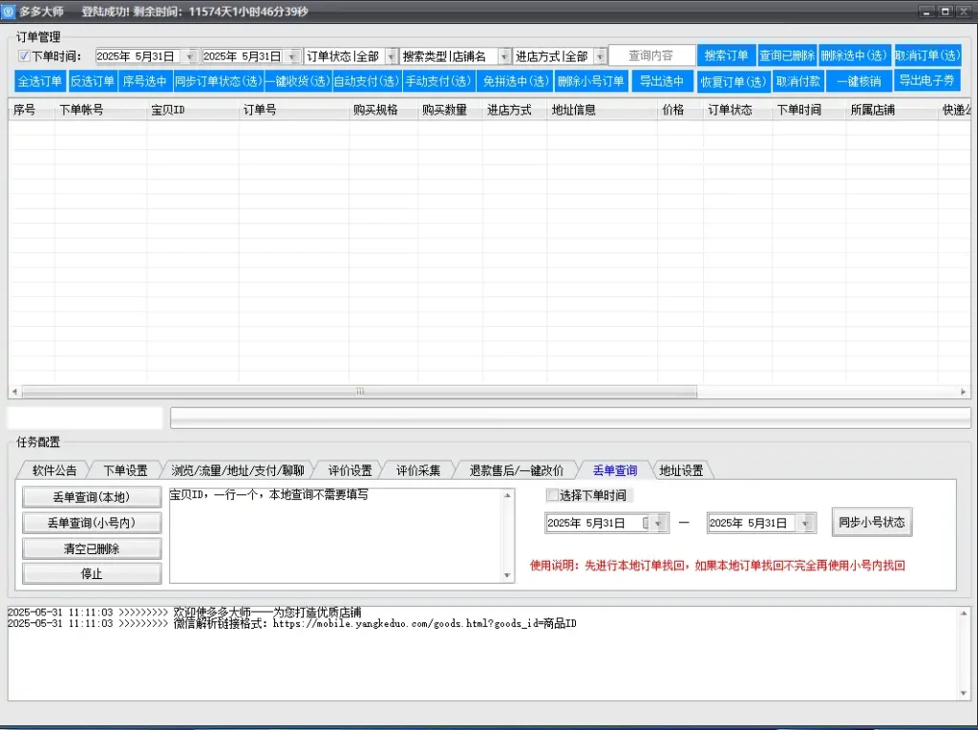
Task: Click the 地址信息 column header
Action: pos(602,110)
